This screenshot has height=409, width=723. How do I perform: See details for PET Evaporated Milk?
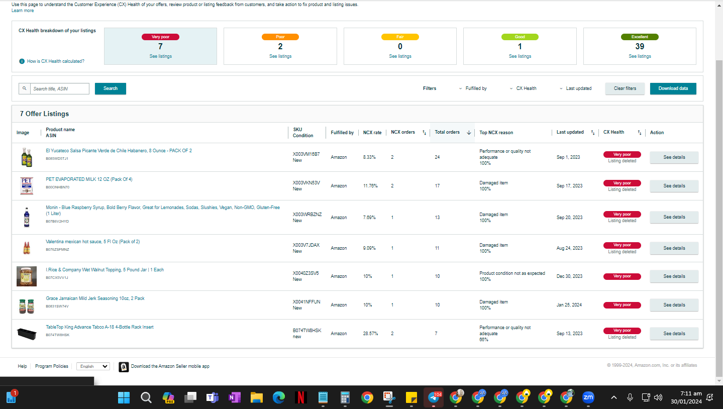[x=674, y=186]
